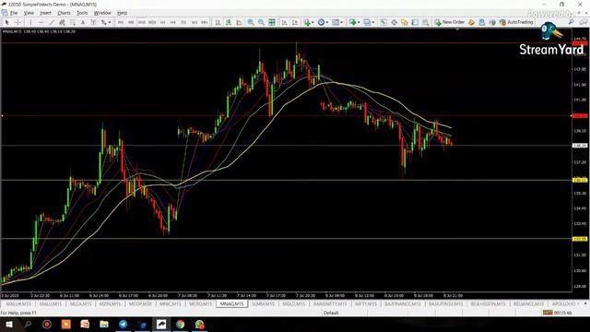Screen dimensions: 590x332
Task: Choose the trendline drawing tool
Action: pyautogui.click(x=52, y=22)
